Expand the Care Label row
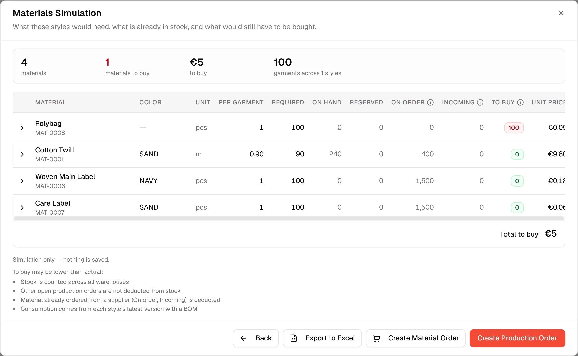Screen dimensions: 578x356 [x=22, y=208]
